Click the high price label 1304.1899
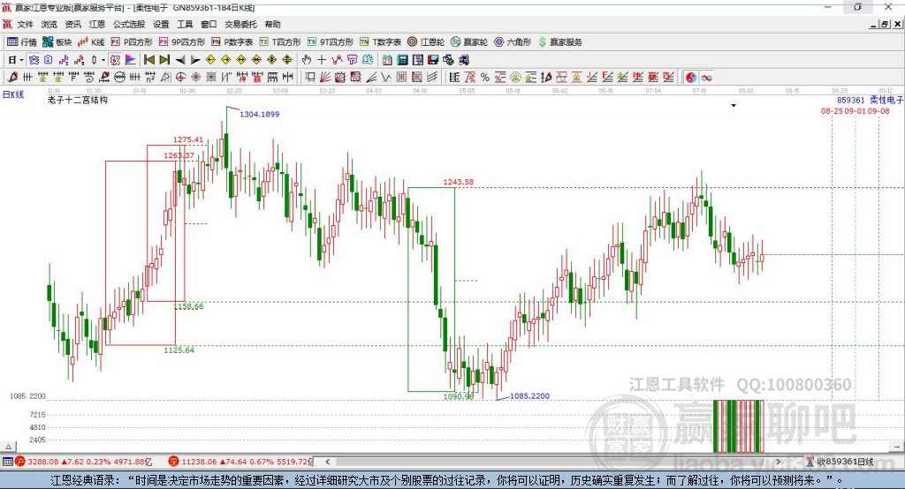905x489 pixels. (259, 114)
